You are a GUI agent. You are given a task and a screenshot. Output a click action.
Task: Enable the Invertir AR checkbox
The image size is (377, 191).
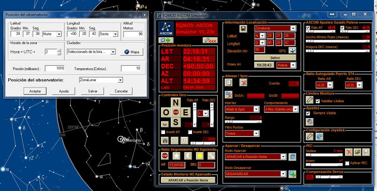163,132
